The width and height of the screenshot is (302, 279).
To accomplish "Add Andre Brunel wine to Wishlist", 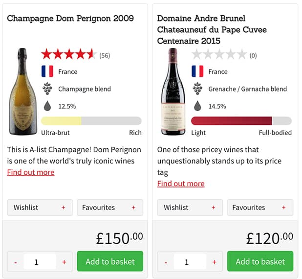I will (x=190, y=208).
